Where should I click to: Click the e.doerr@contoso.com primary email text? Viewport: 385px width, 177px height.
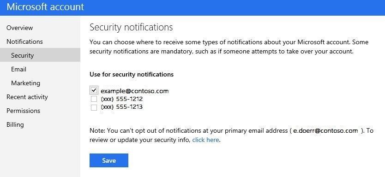(325, 130)
